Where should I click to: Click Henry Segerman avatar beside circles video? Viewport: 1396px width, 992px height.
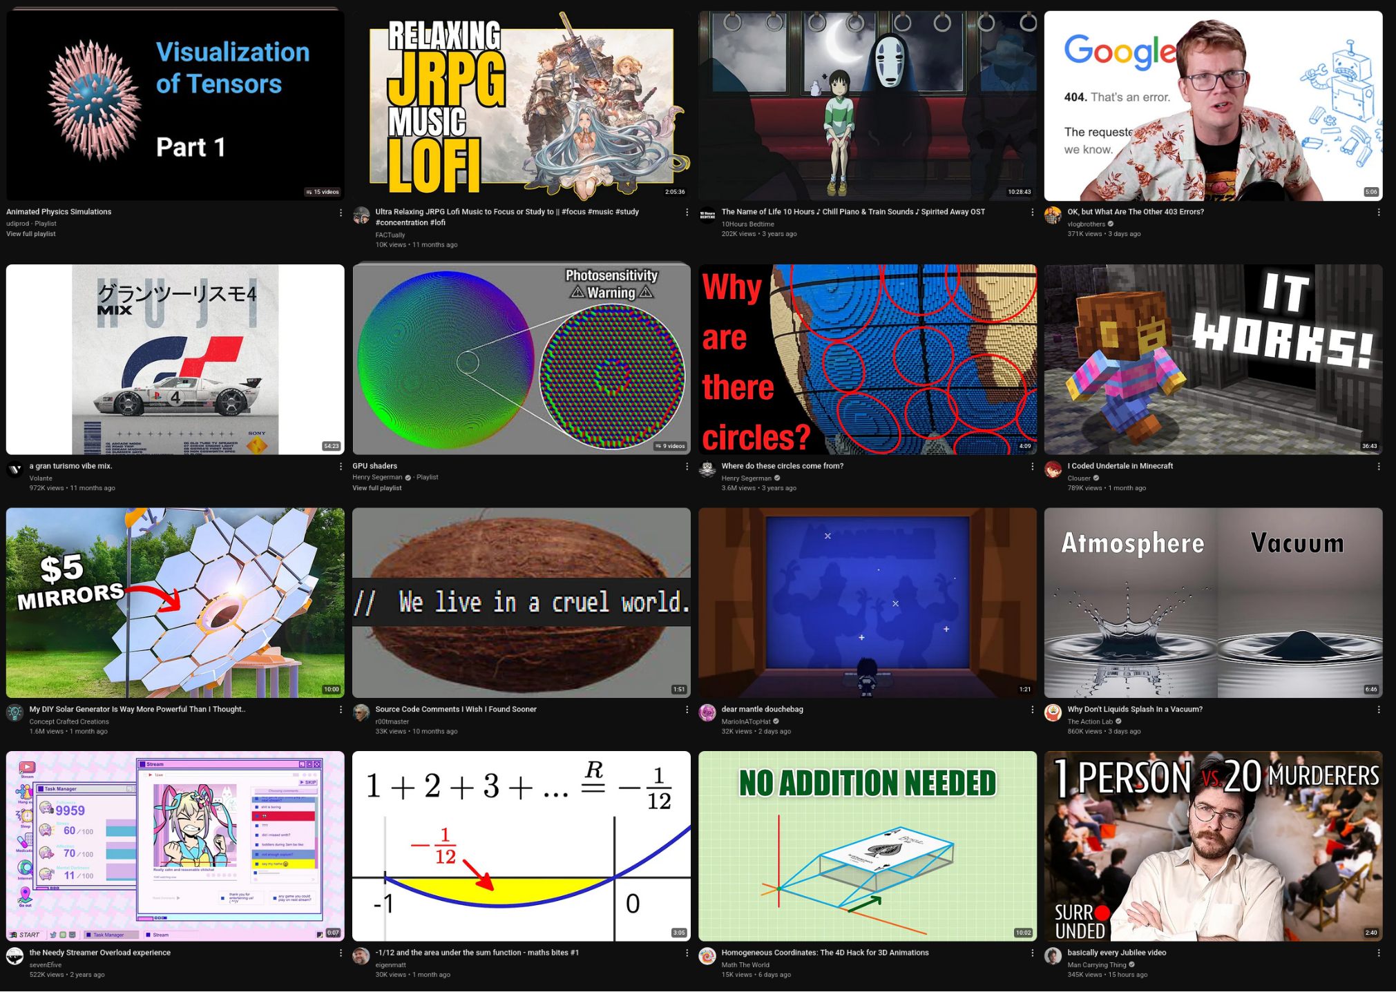(x=707, y=470)
